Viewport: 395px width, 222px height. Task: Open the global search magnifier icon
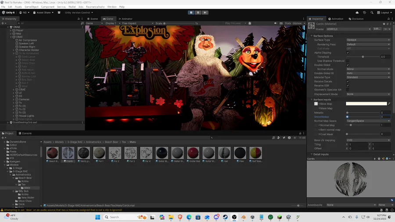pos(372,13)
